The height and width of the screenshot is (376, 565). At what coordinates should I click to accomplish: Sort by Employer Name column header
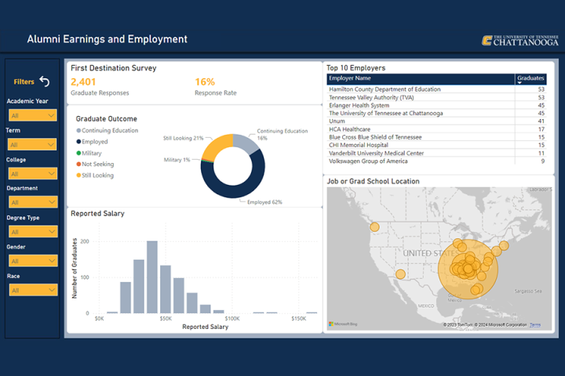click(x=421, y=79)
